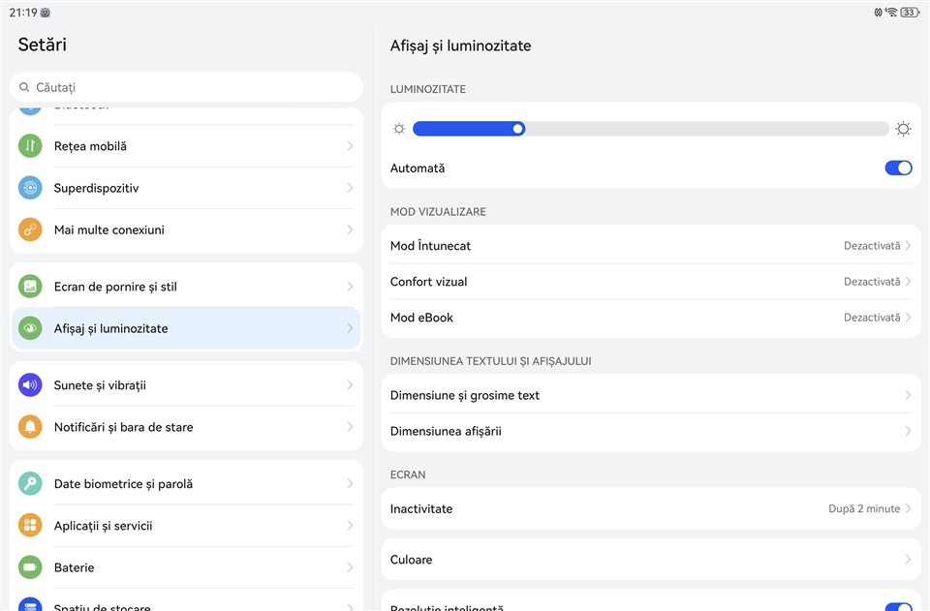
Task: Select the Ecran de pornire și stil icon
Action: point(30,287)
